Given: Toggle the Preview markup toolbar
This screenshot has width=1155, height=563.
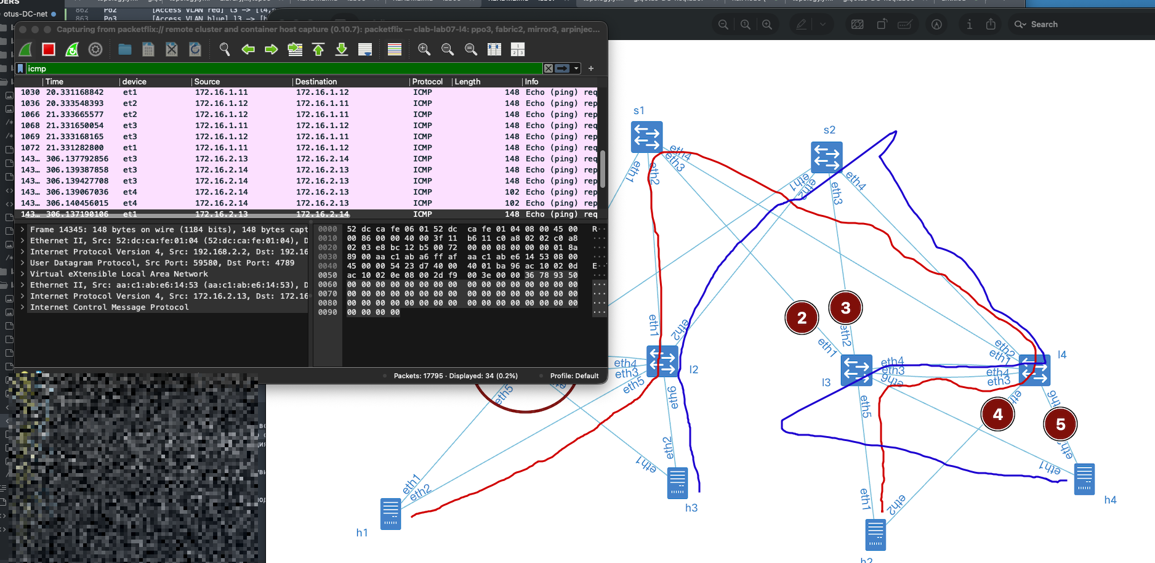Looking at the screenshot, I should tap(936, 25).
